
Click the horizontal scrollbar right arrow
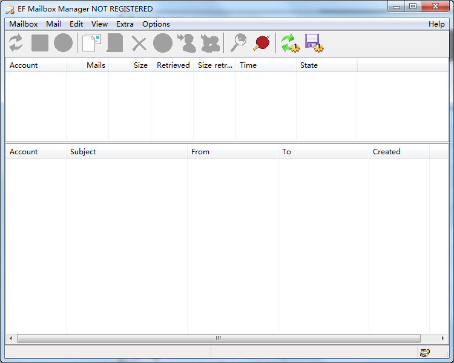[443, 339]
